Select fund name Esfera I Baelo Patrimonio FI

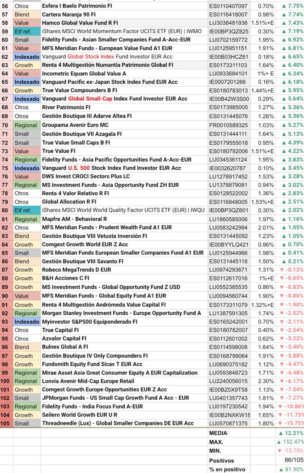tap(77, 7)
